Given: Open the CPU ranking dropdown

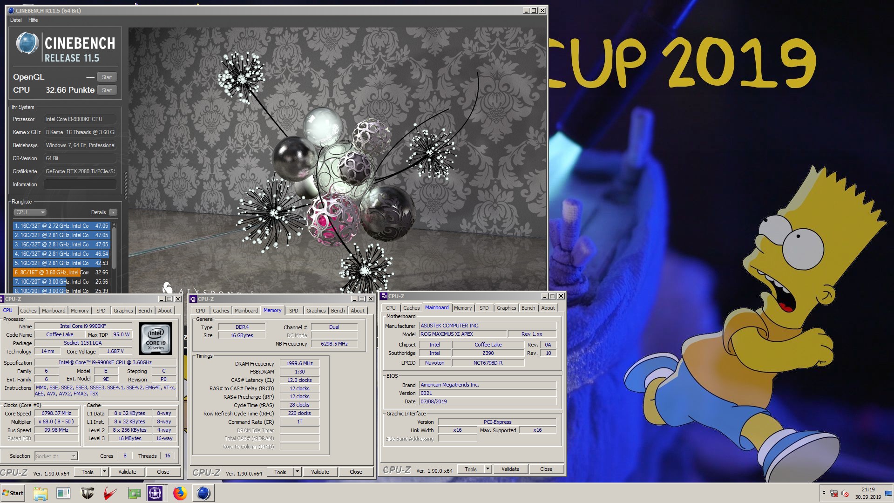Looking at the screenshot, I should tap(30, 212).
